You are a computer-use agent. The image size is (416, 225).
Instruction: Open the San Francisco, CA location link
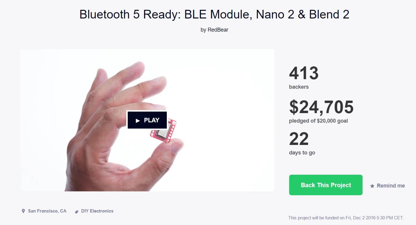[47, 211]
